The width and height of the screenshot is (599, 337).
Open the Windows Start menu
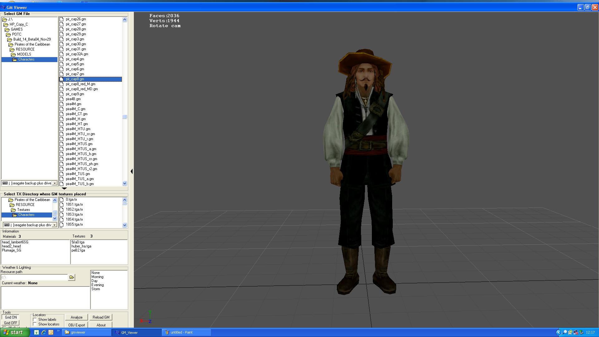(15, 332)
